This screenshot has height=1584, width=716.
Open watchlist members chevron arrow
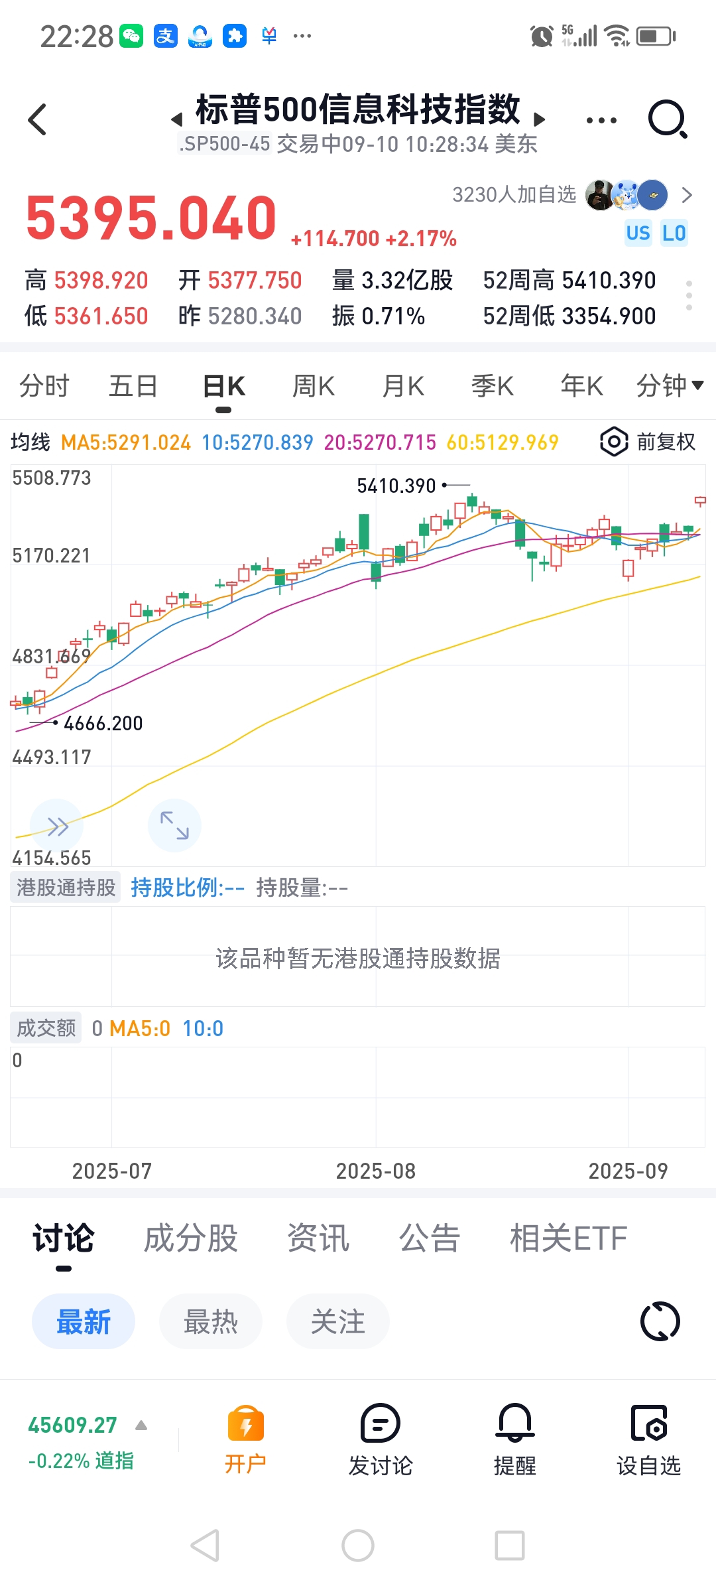click(687, 195)
